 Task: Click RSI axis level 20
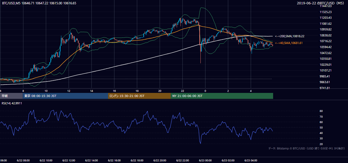point(321,144)
